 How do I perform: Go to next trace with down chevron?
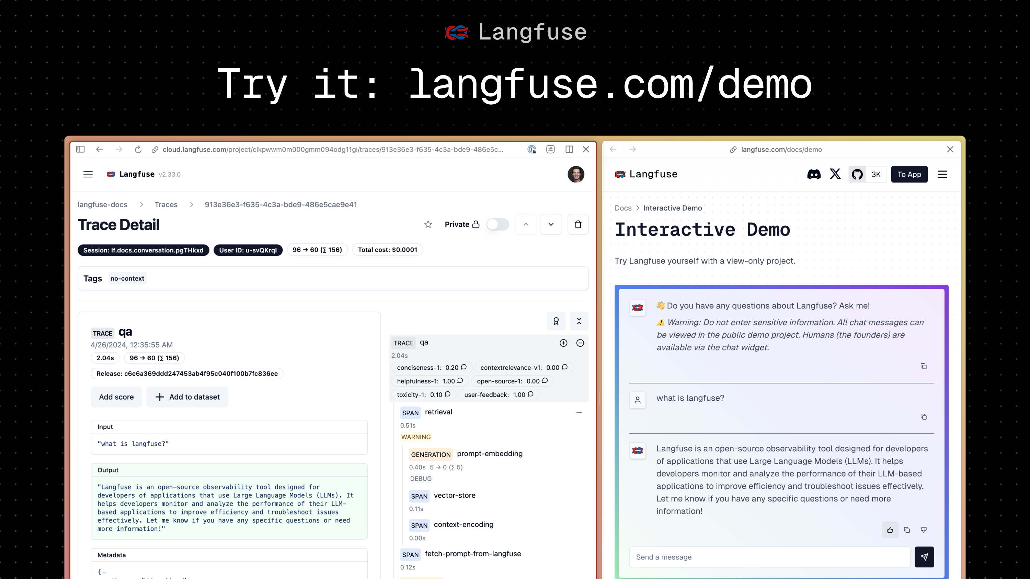[551, 225]
